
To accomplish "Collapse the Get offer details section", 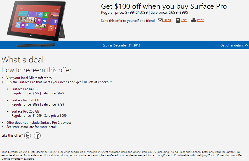I will pos(234,45).
